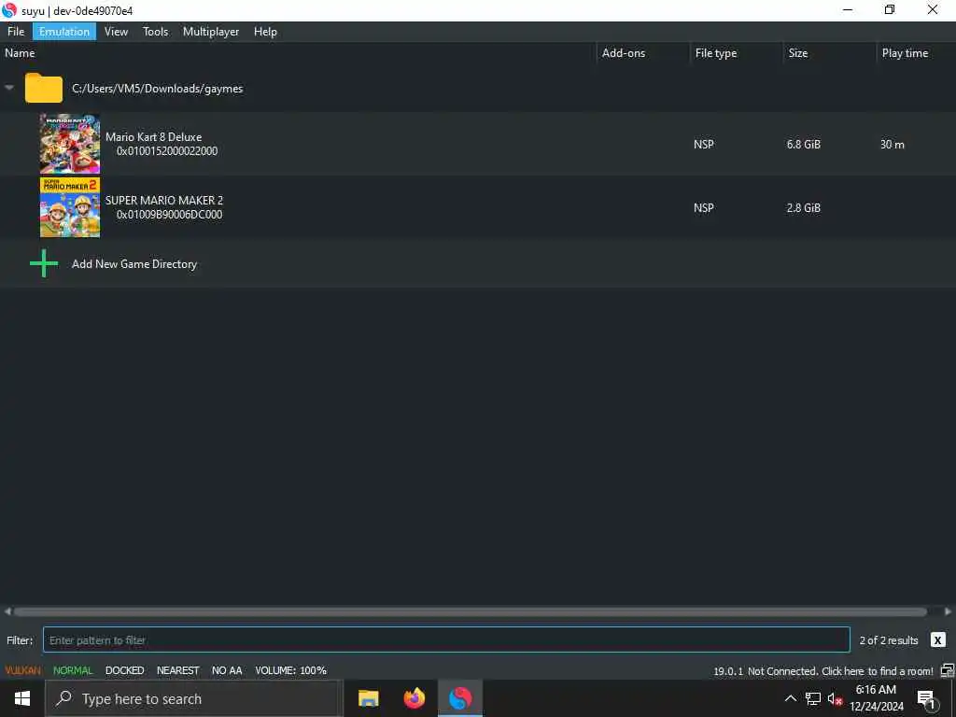Click the VOLUME: 100% status button
Viewport: 956px width, 717px height.
[291, 670]
